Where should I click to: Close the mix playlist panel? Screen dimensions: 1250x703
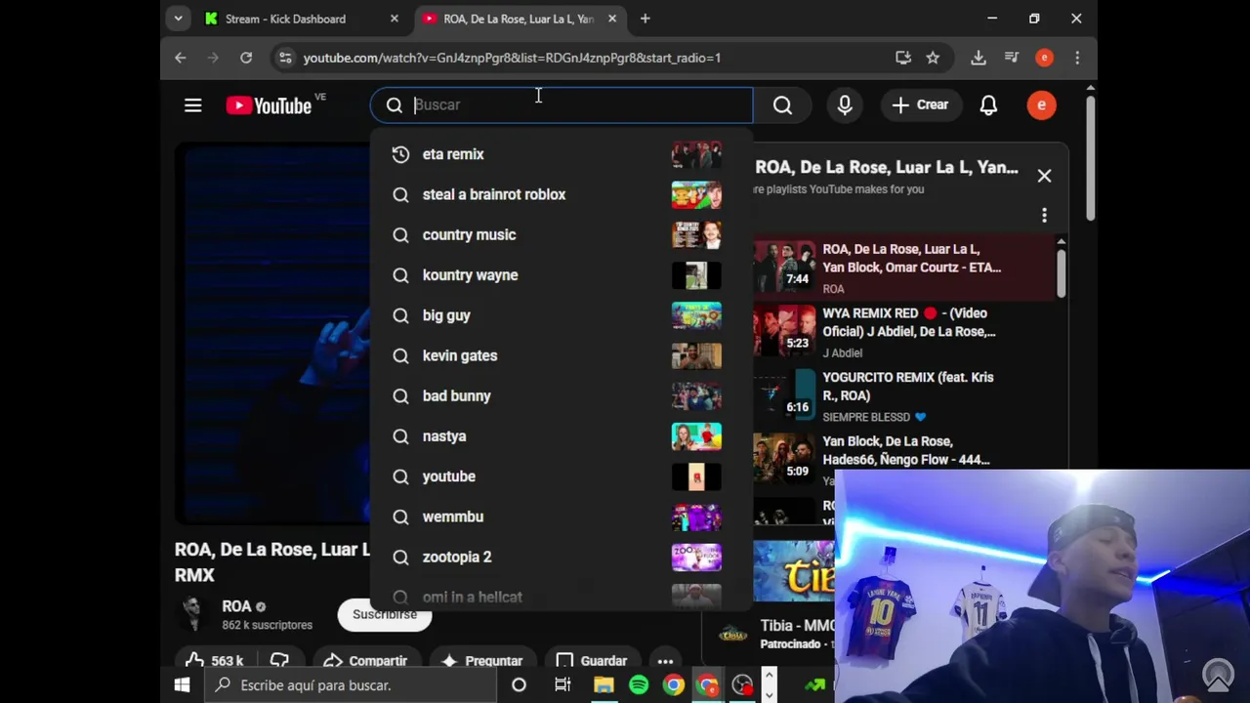click(1044, 176)
